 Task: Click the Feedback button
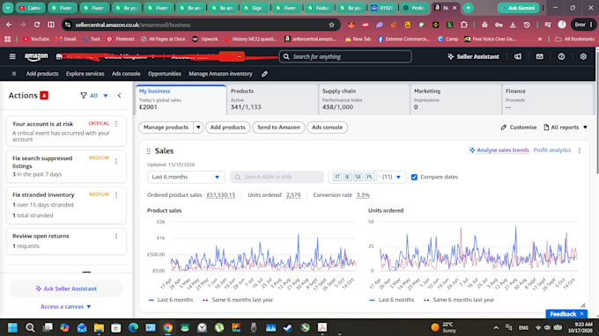563,314
